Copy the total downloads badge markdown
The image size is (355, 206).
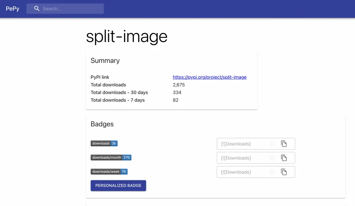click(x=284, y=143)
